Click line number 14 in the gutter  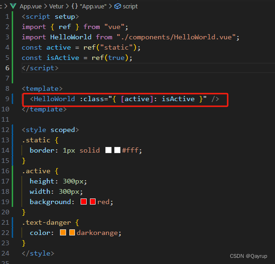point(5,150)
